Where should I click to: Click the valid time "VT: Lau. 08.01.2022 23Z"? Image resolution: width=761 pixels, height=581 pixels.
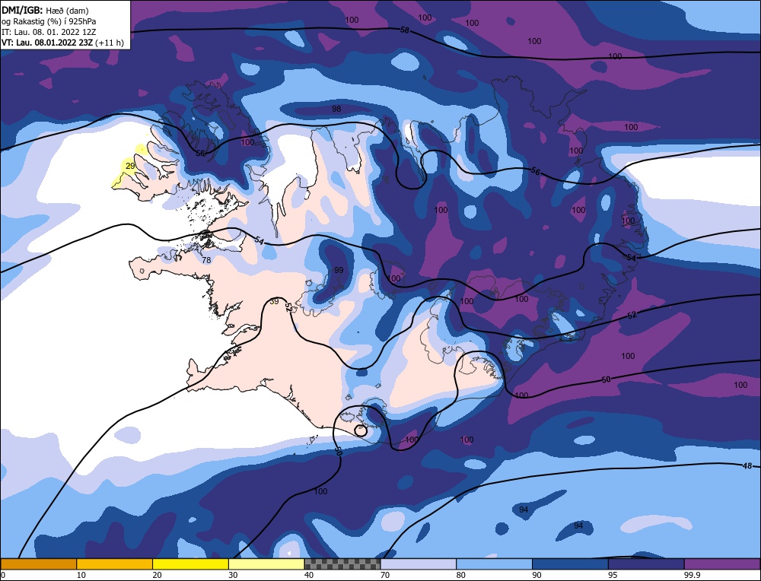point(47,43)
